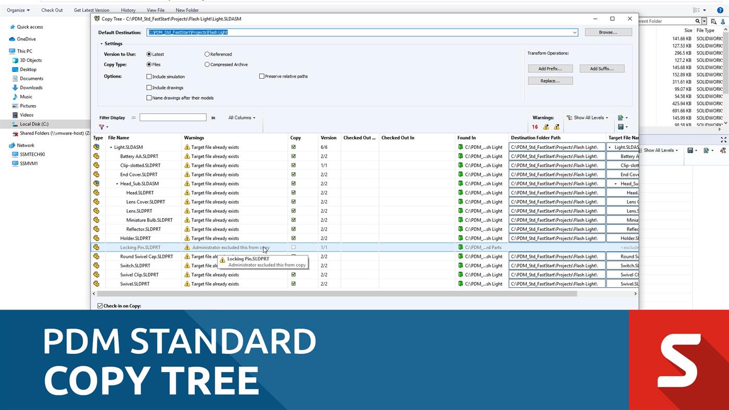
Task: Open the filter icon dropdown below Filter Display
Action: [x=102, y=127]
